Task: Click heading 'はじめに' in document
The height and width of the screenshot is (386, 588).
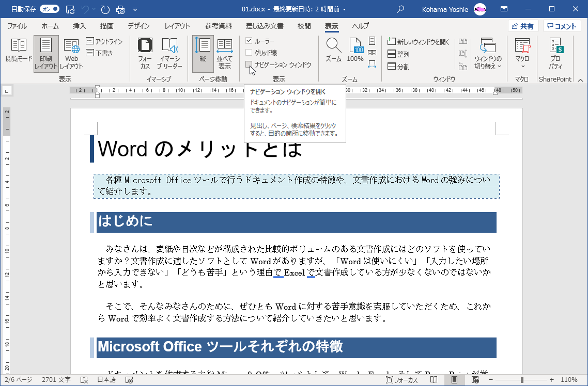Action: pyautogui.click(x=125, y=221)
